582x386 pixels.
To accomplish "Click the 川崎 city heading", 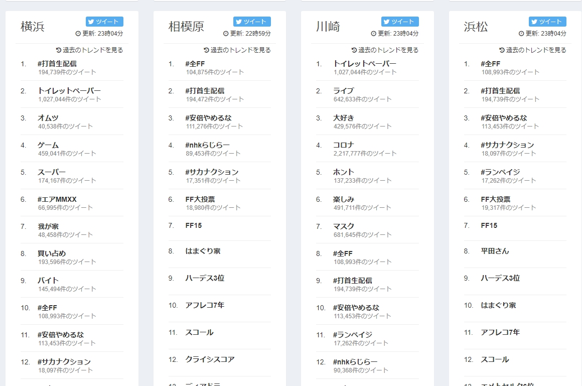I will [x=328, y=27].
